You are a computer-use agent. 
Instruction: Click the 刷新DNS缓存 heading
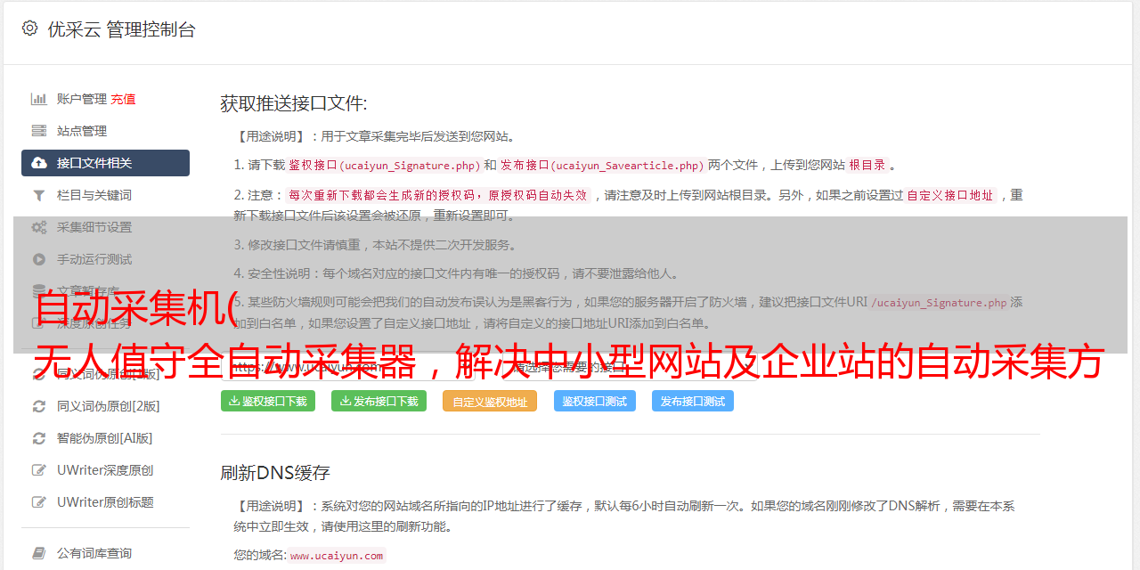275,473
